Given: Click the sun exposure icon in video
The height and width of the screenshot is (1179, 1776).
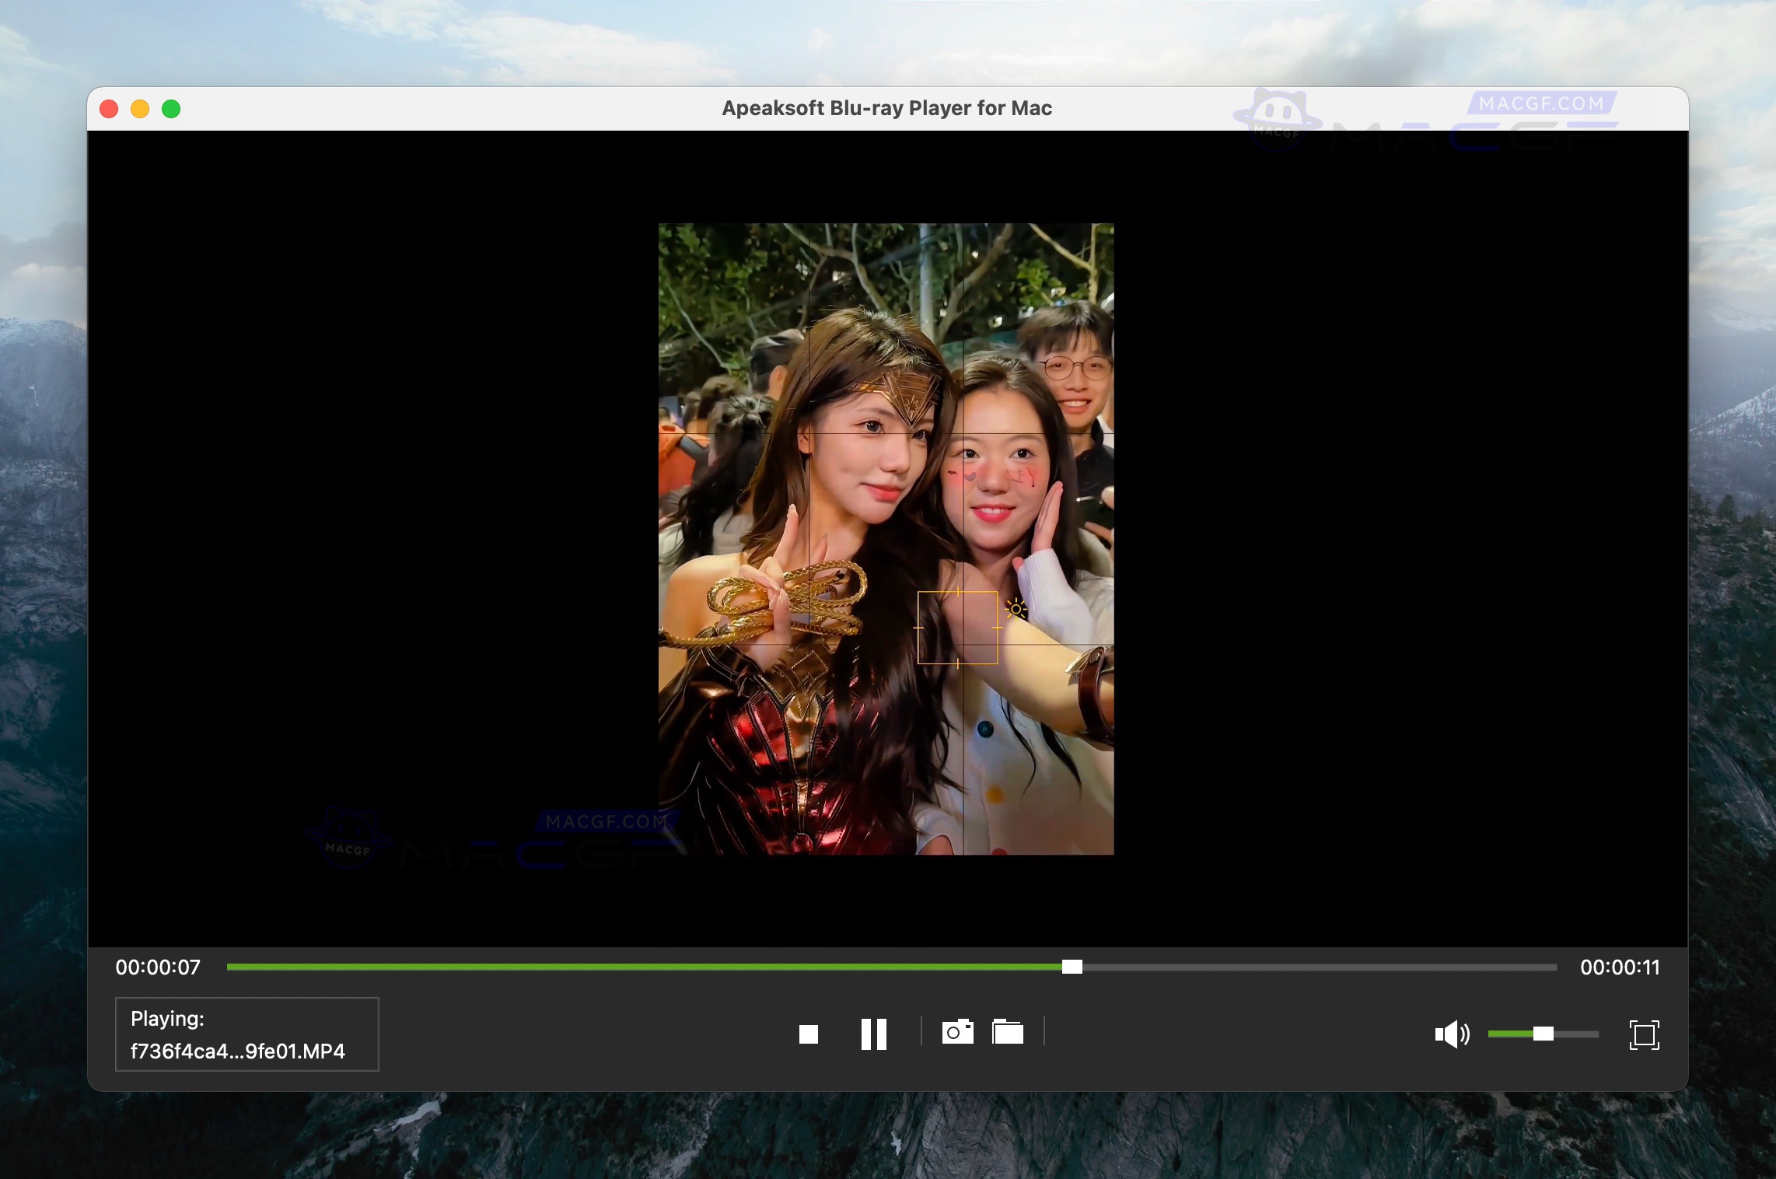Looking at the screenshot, I should click(1016, 609).
